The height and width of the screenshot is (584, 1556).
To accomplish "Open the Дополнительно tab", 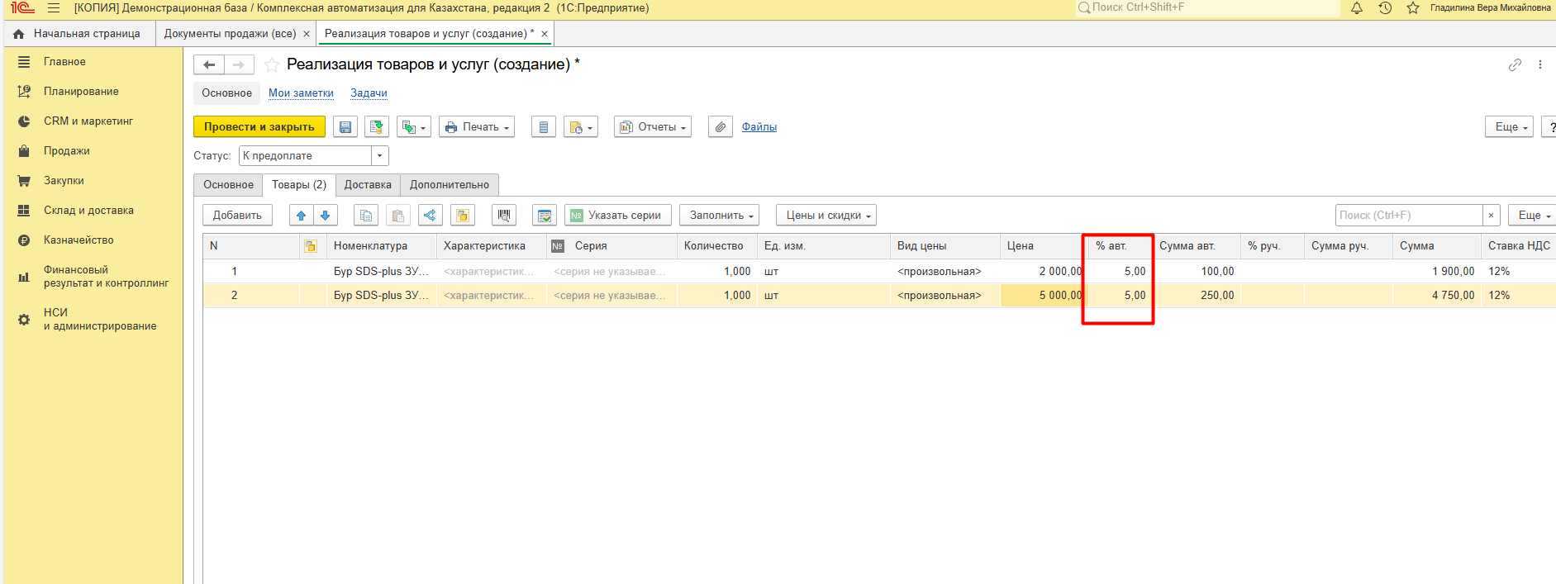I will [450, 185].
